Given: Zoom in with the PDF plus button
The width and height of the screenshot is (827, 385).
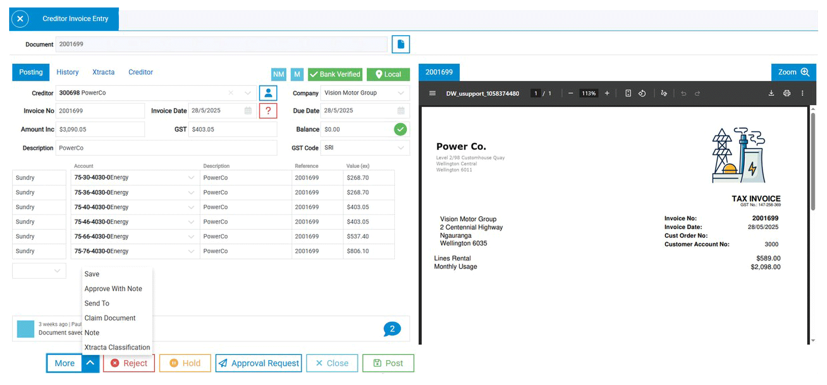Looking at the screenshot, I should (607, 93).
